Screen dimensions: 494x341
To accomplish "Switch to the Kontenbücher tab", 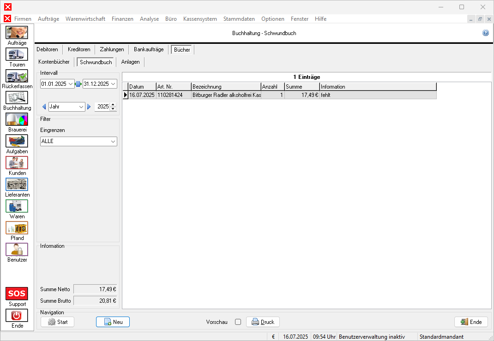I will [54, 62].
